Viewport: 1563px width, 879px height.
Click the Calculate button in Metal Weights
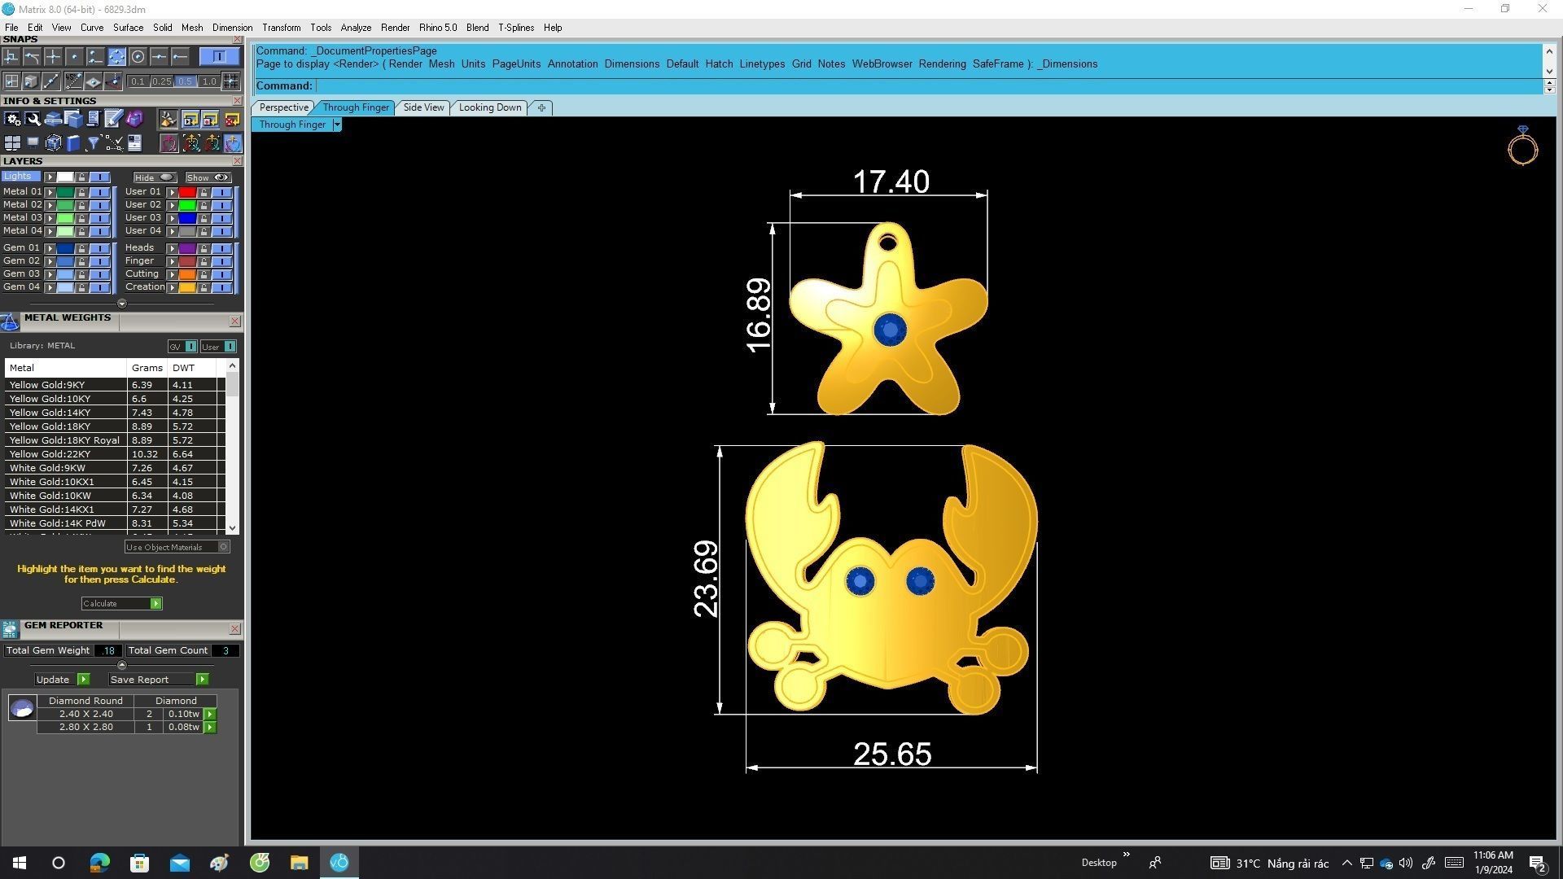(121, 604)
